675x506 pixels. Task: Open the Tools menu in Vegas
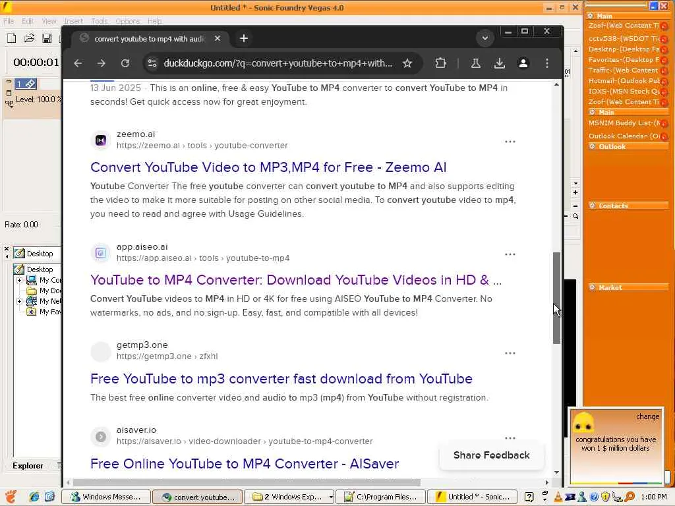100,21
